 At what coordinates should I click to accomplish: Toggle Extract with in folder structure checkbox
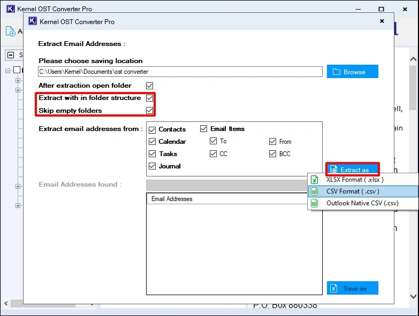click(x=150, y=98)
